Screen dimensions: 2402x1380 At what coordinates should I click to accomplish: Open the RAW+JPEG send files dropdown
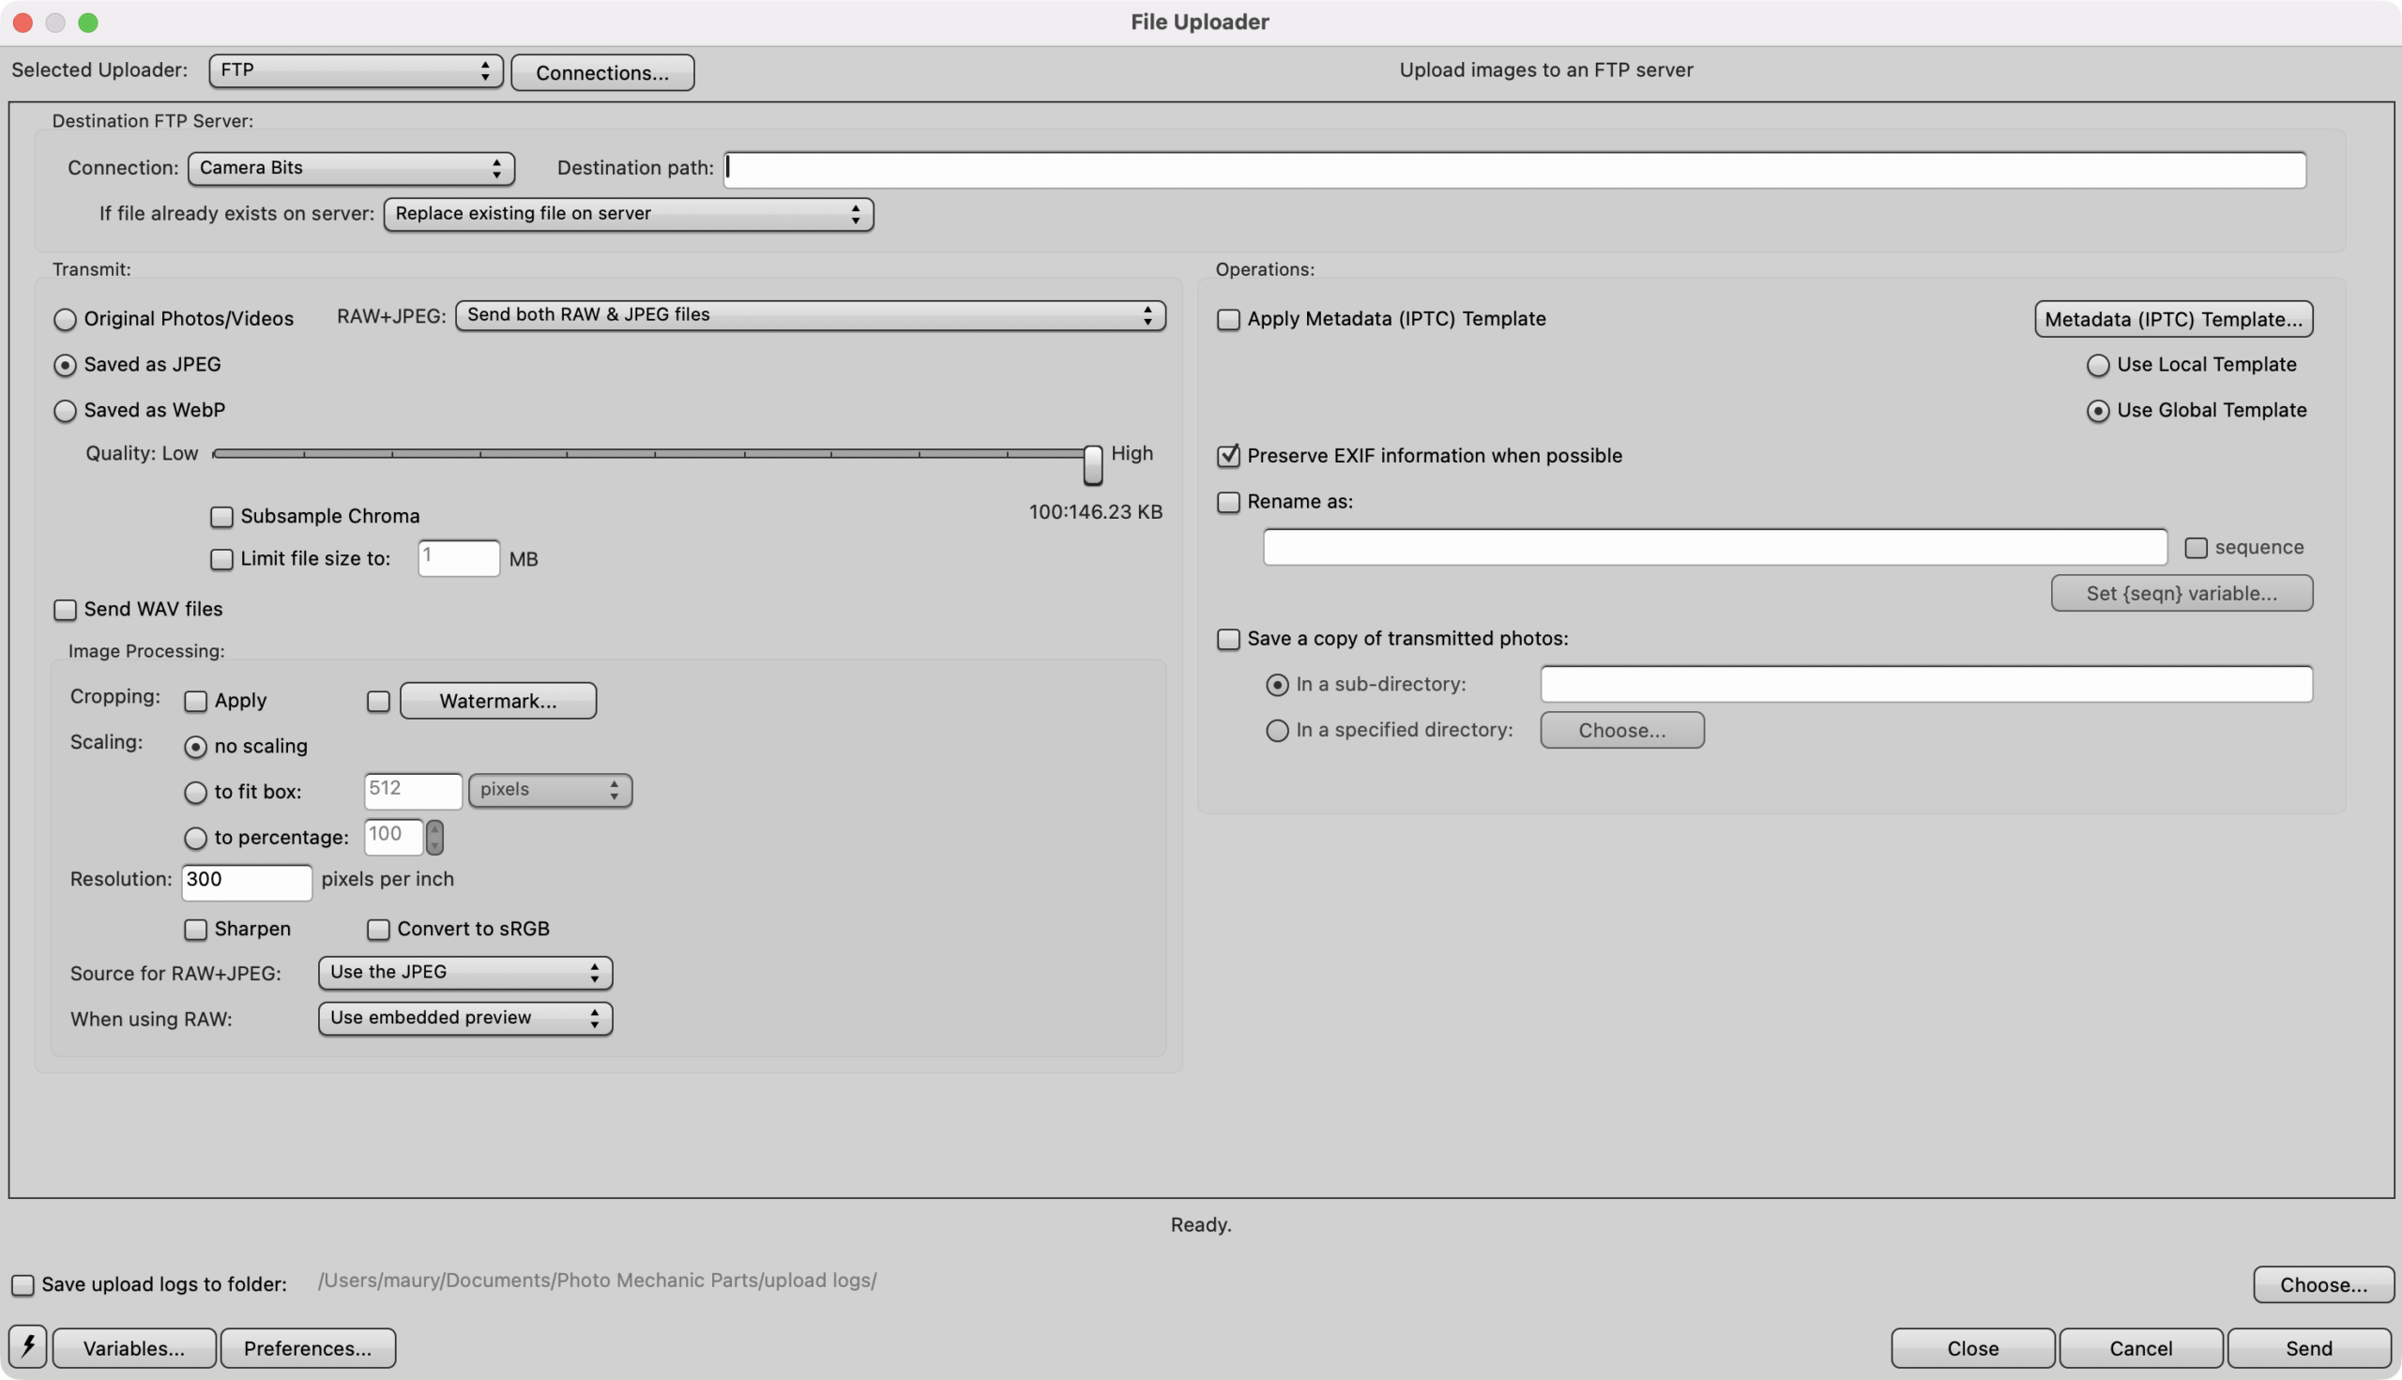(x=811, y=314)
